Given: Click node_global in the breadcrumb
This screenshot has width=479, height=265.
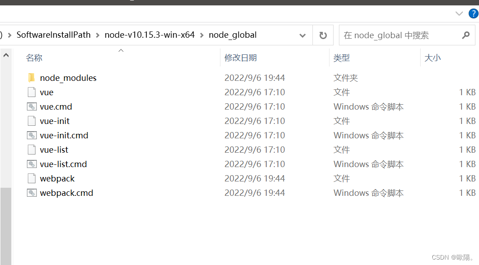Looking at the screenshot, I should [233, 35].
